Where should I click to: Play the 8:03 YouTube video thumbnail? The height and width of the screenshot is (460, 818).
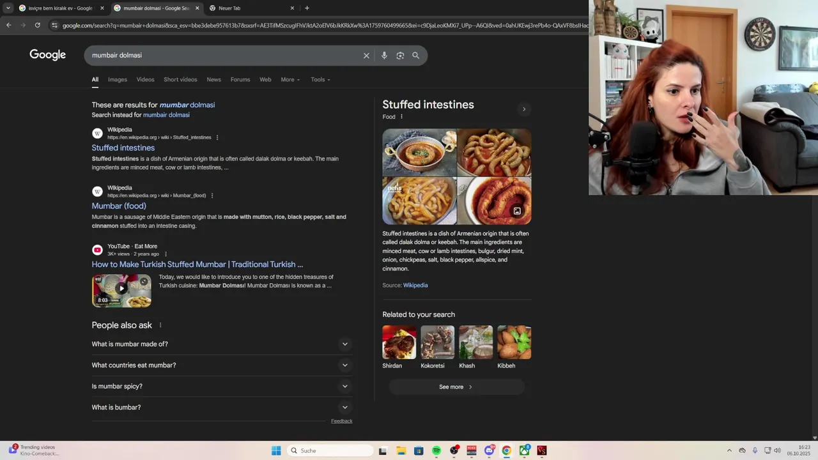pos(121,291)
